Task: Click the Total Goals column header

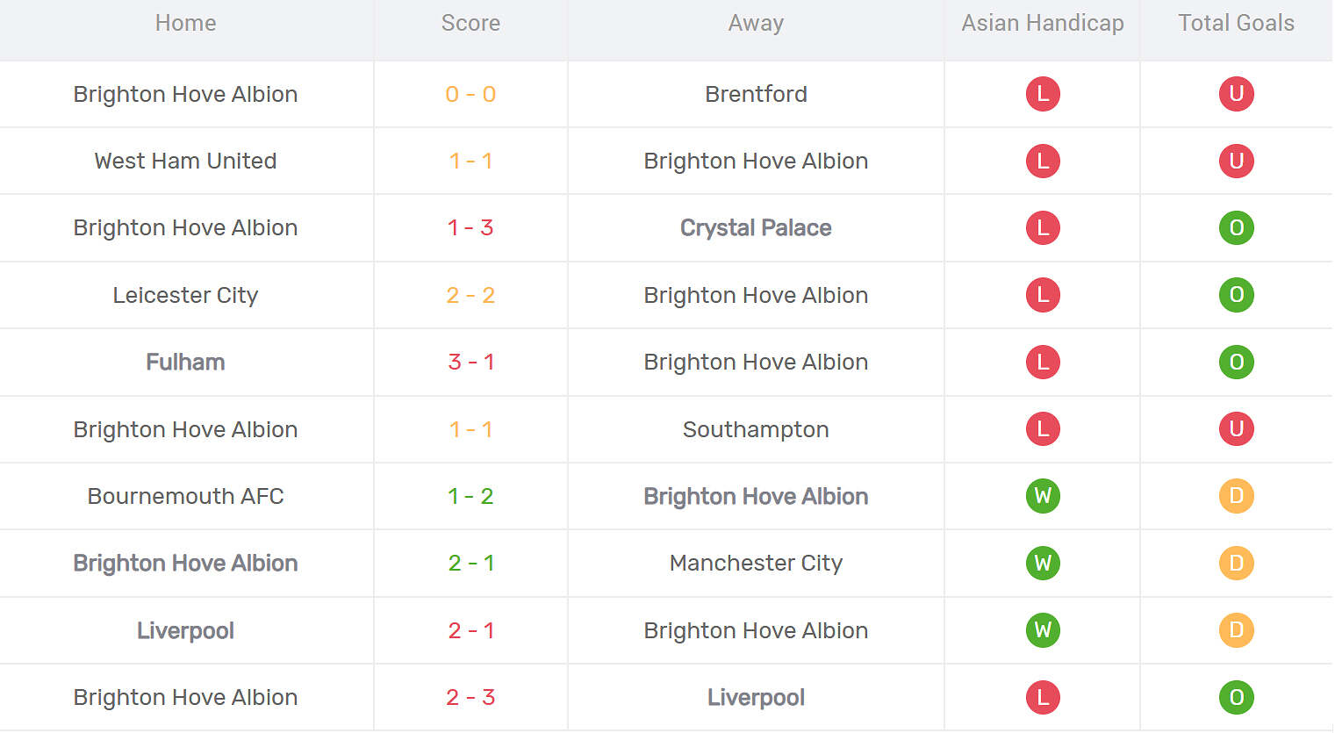Action: click(1236, 24)
